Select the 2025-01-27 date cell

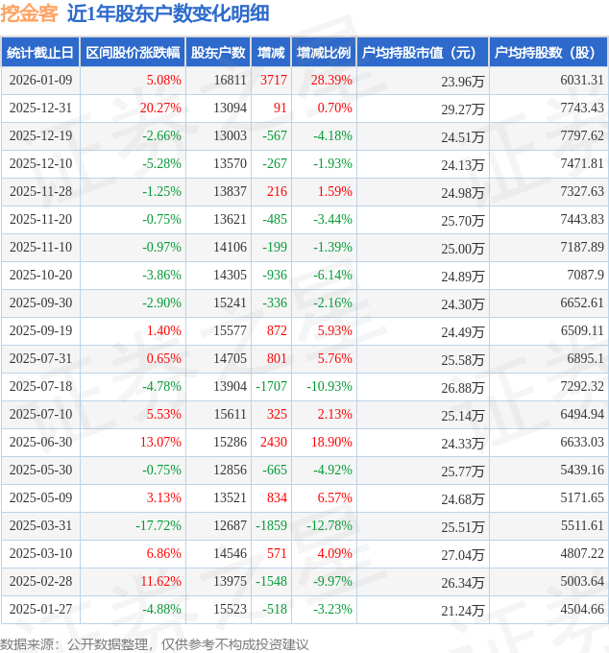point(40,610)
